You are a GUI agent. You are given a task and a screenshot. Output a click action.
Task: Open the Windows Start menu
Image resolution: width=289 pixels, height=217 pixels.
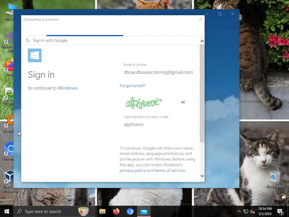click(x=7, y=211)
